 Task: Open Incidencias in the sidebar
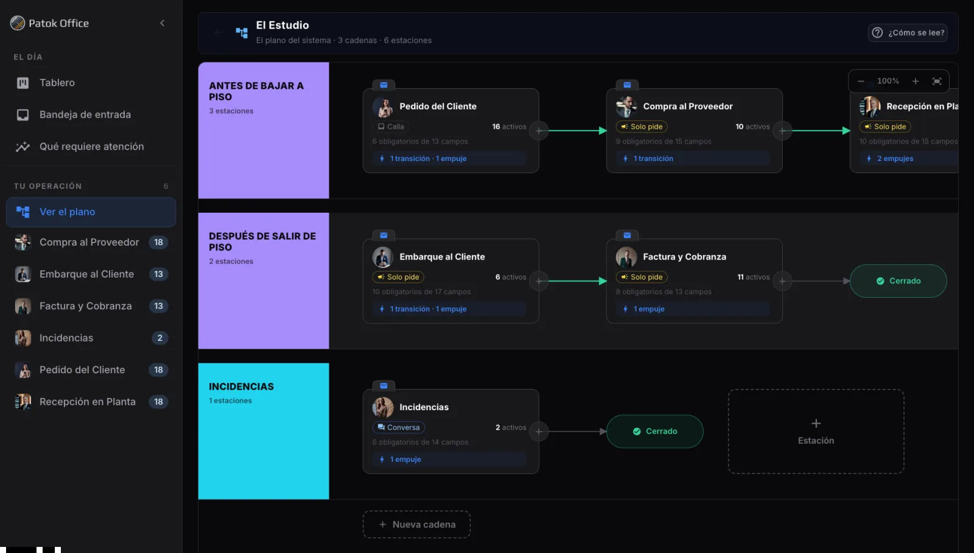point(91,338)
